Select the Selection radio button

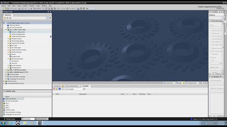tap(211, 54)
